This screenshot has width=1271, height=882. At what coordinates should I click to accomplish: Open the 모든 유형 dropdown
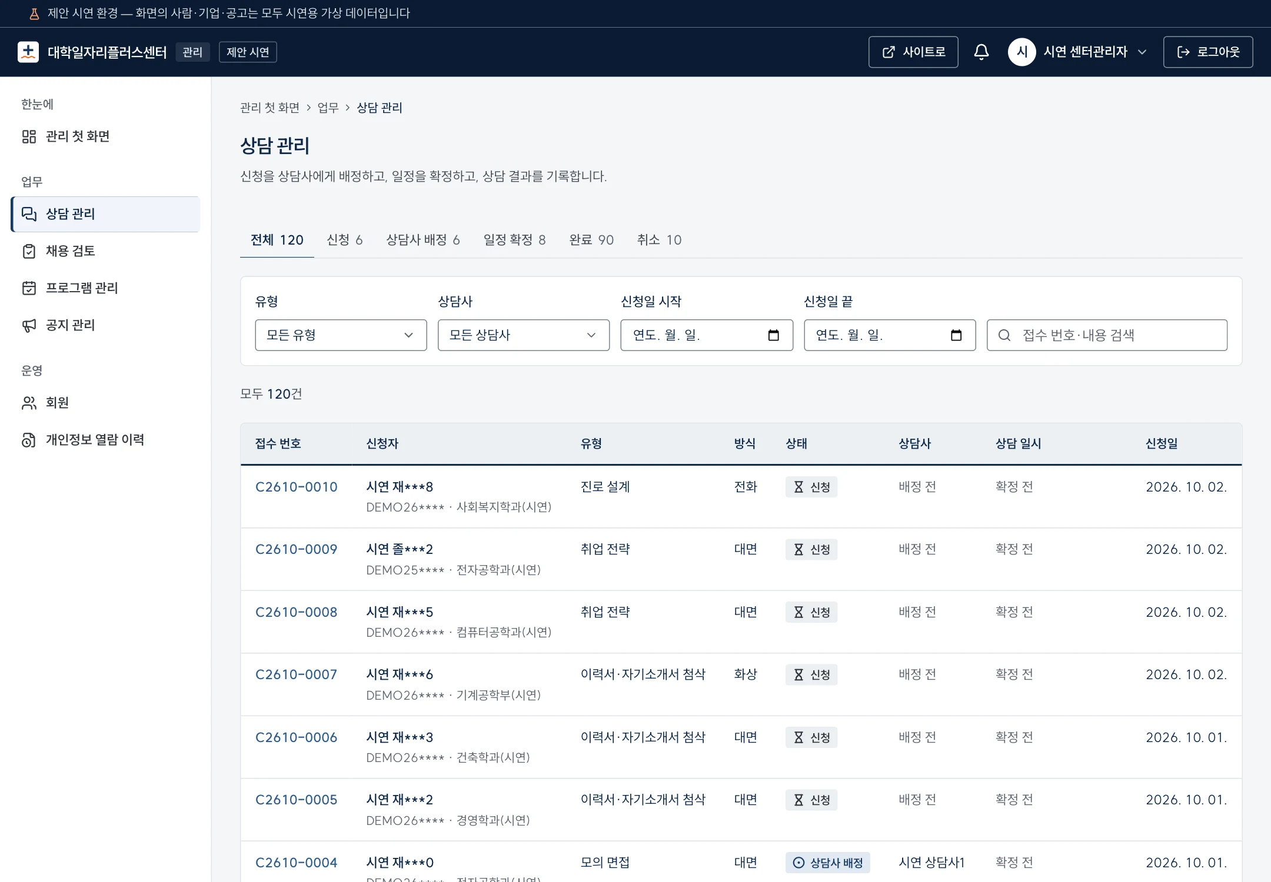pos(341,335)
